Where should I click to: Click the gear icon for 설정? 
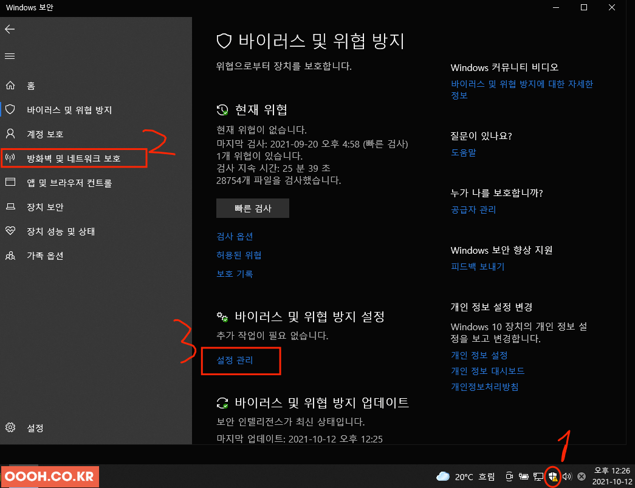(10, 427)
